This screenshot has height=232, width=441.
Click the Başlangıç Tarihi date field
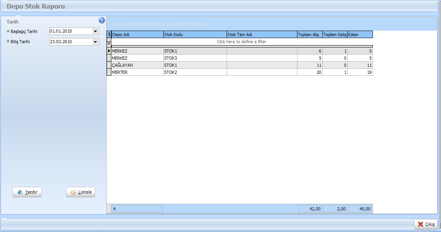(70, 31)
